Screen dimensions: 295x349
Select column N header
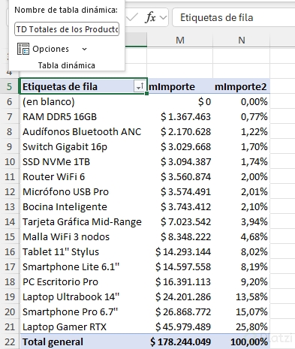point(242,40)
